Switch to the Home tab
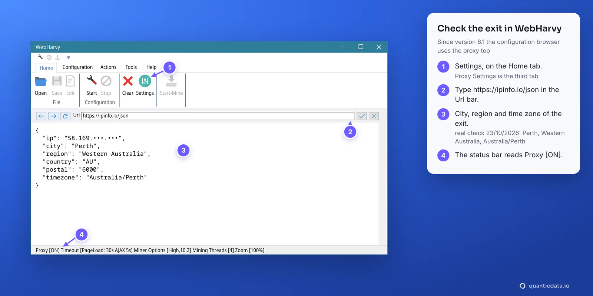The image size is (593, 296). (46, 68)
